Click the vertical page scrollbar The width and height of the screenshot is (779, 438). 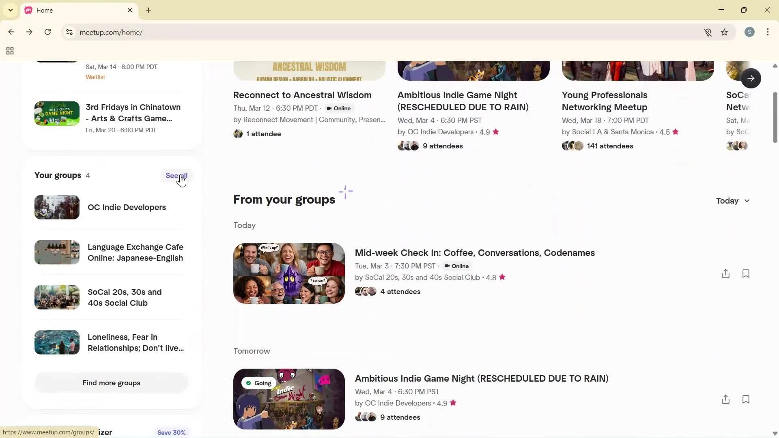[775, 118]
